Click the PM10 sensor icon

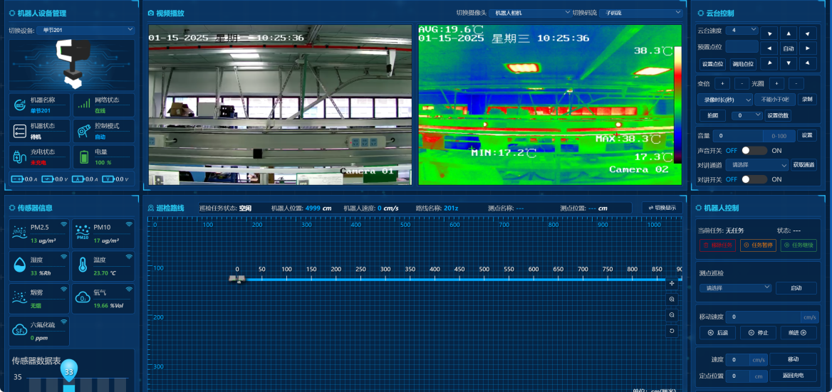82,233
